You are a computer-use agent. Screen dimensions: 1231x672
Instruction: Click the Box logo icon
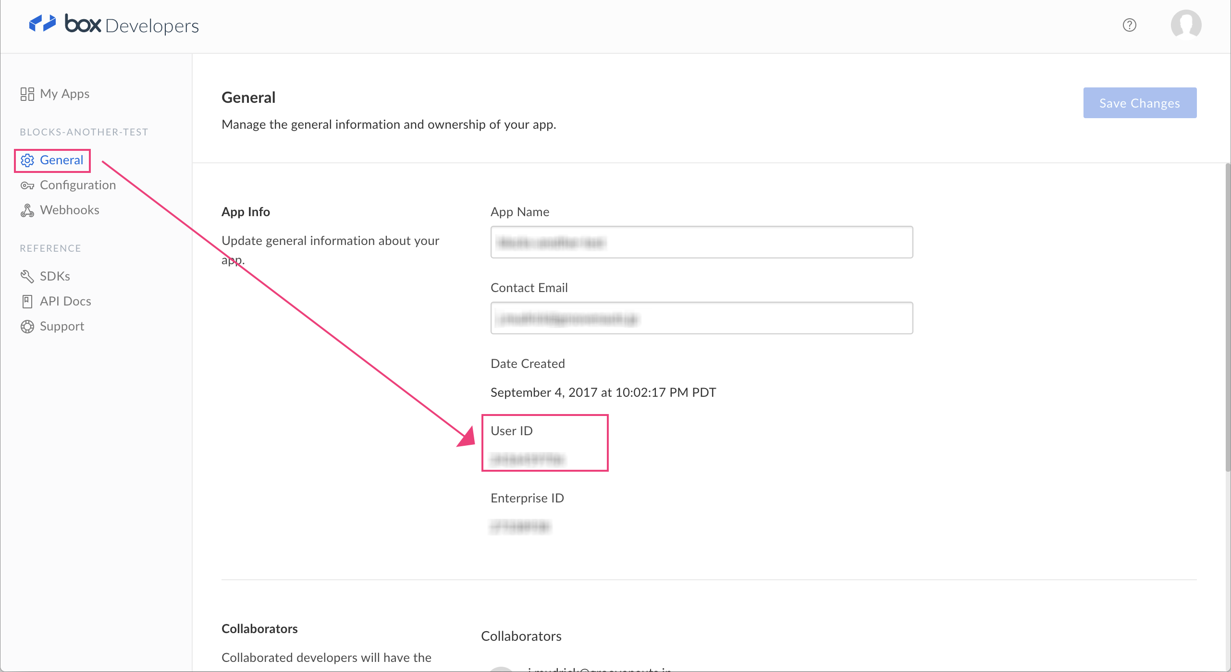pyautogui.click(x=42, y=23)
